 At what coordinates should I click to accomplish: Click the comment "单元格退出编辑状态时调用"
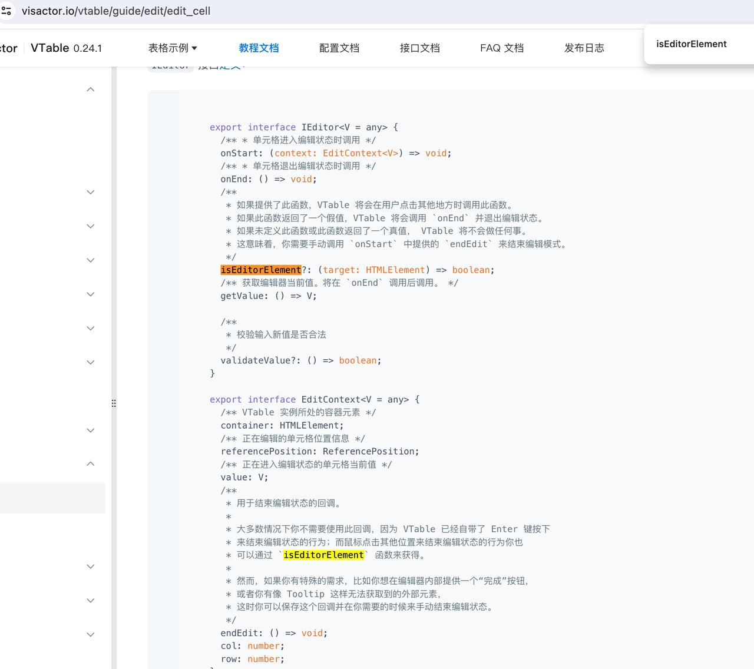click(x=306, y=166)
